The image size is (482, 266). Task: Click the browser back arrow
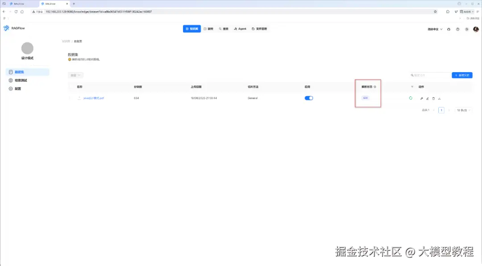pos(4,12)
